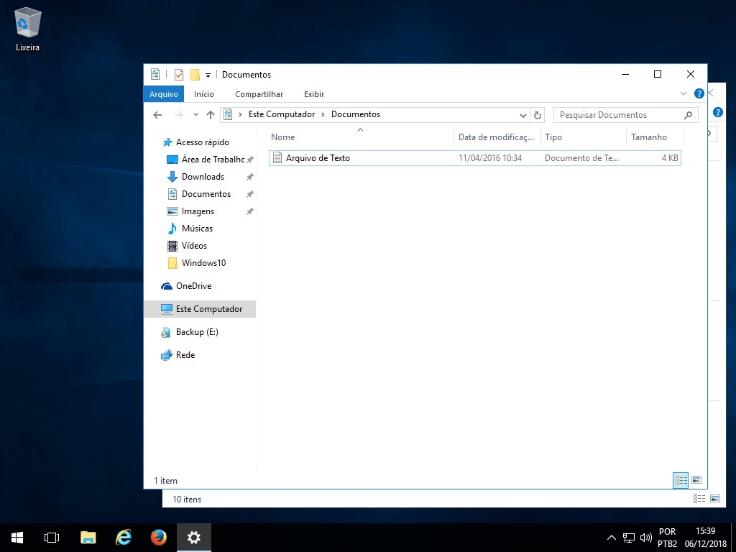This screenshot has width=736, height=552.
Task: Switch to details view layout
Action: [680, 480]
